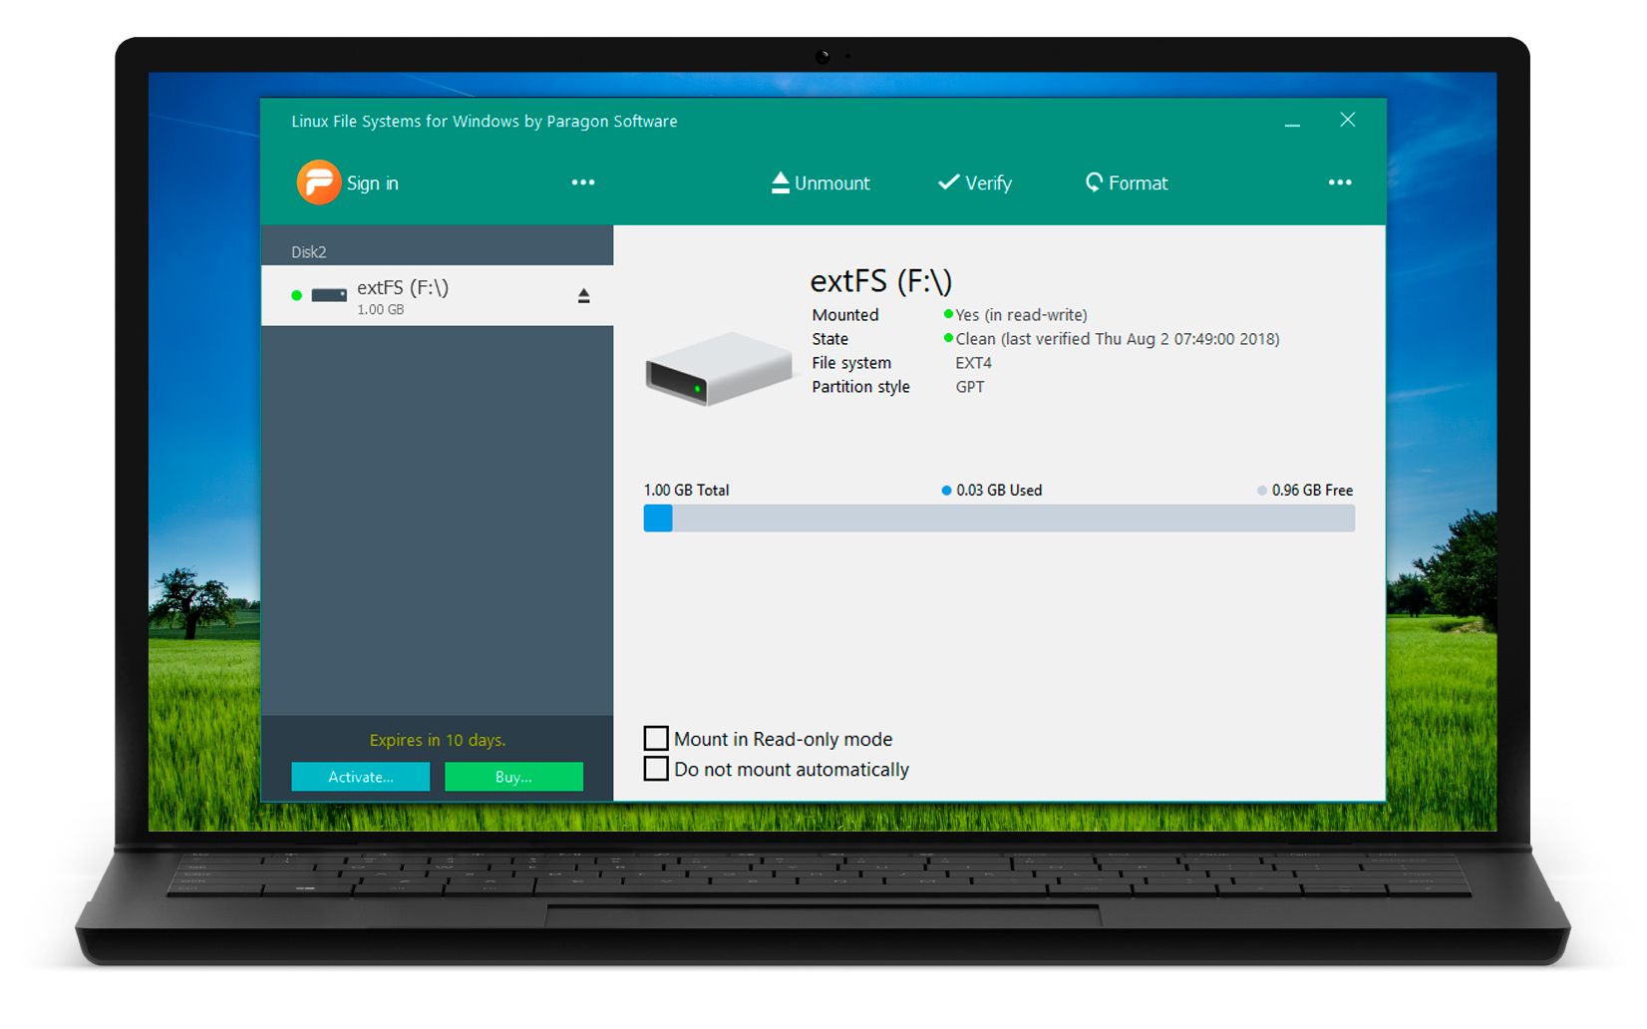Click the extFS (F:\) heading in details
The width and height of the screenshot is (1647, 1029).
click(881, 281)
